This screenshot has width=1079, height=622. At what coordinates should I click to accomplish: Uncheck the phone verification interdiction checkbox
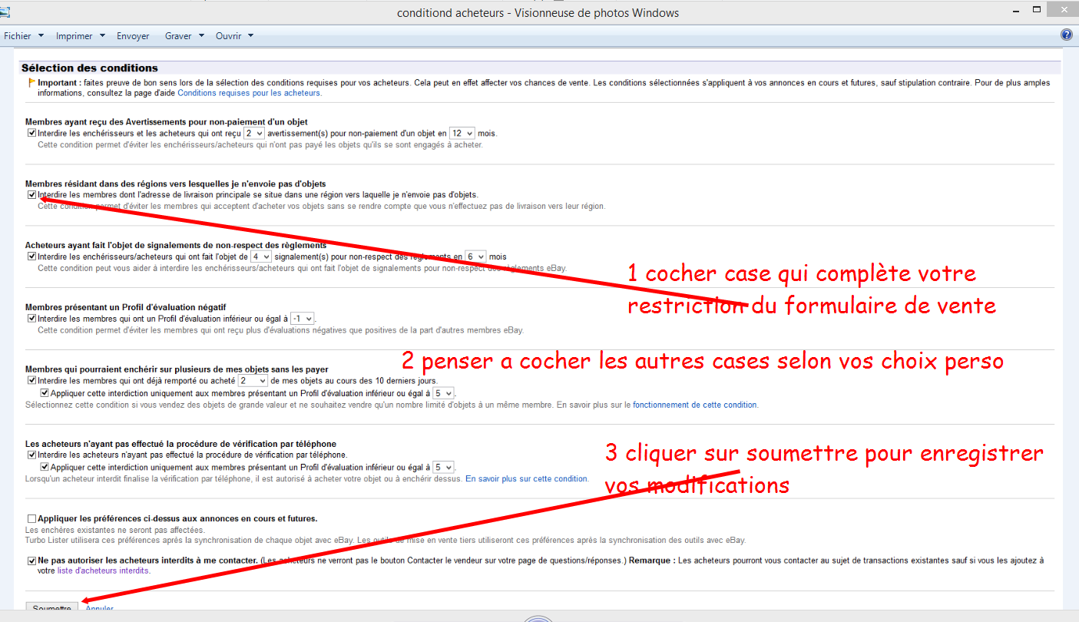coord(31,455)
